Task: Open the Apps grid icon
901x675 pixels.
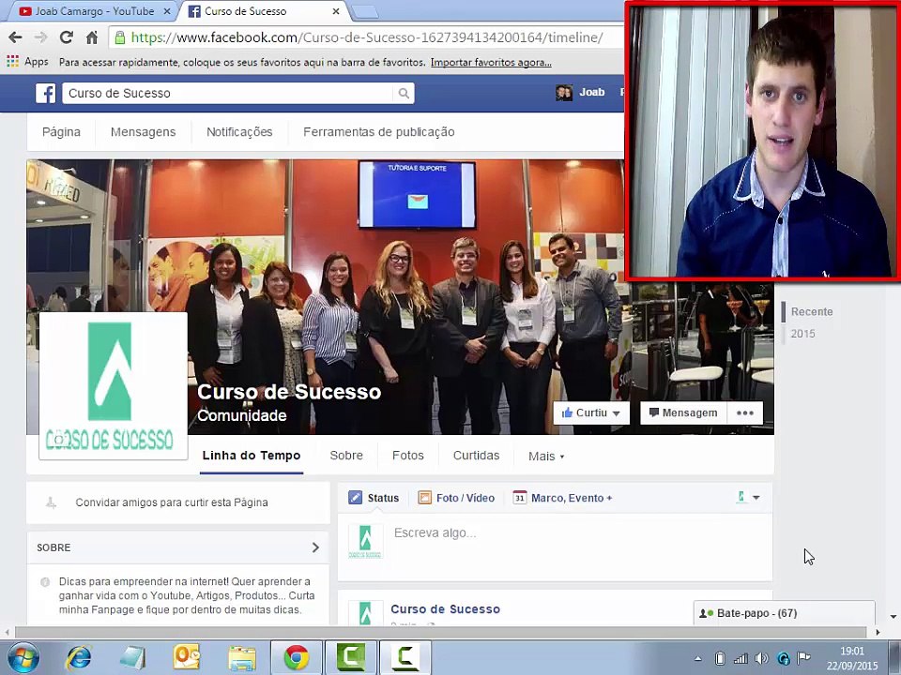Action: (x=12, y=62)
